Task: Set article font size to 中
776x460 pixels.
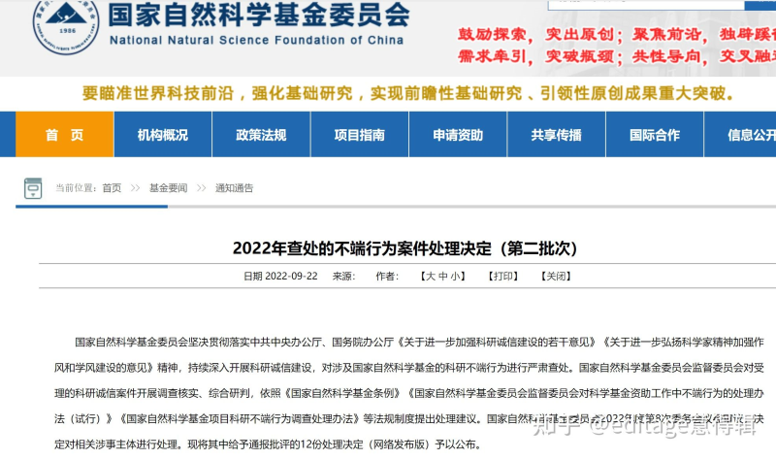Action: pyautogui.click(x=443, y=277)
